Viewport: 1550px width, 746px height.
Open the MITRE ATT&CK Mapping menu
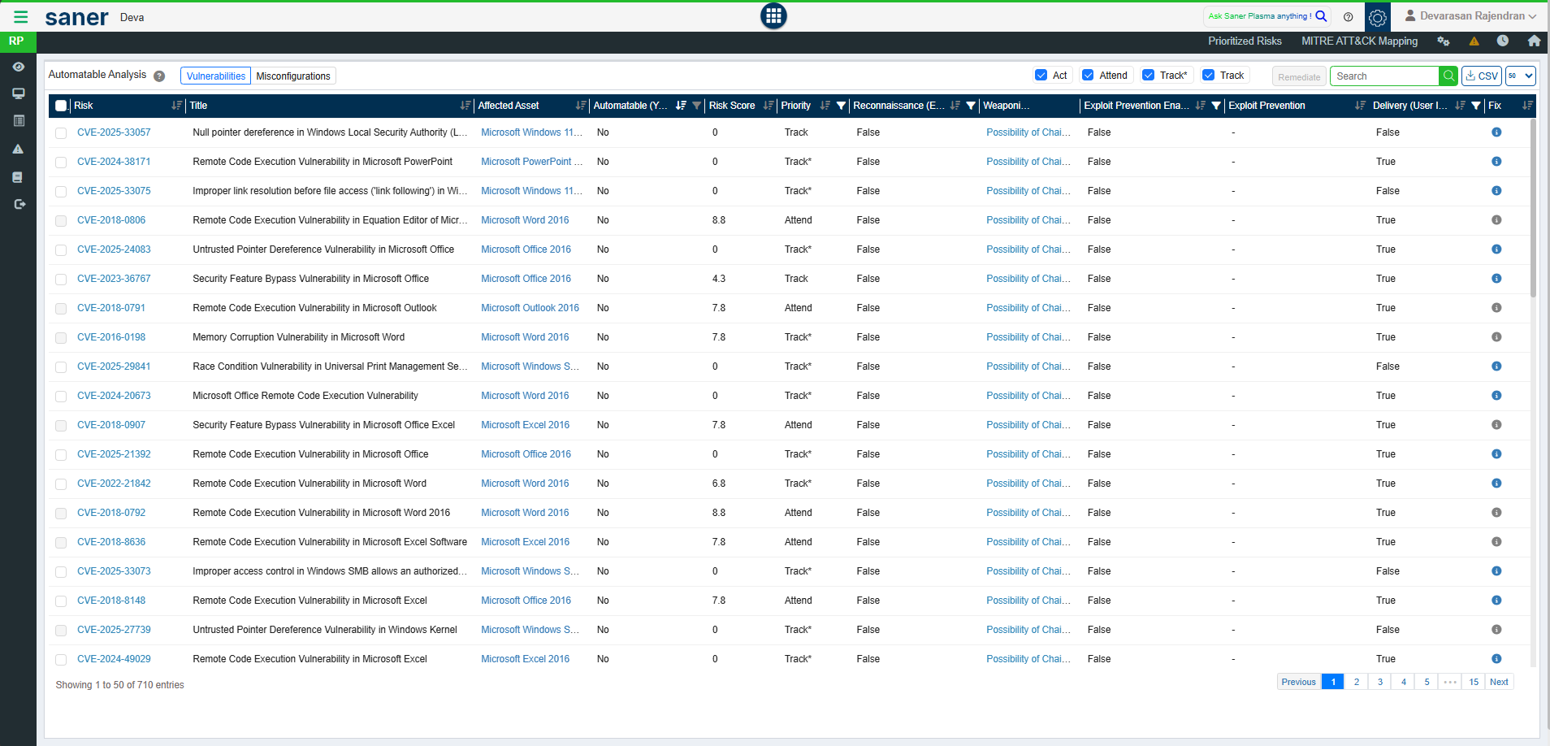tap(1359, 41)
